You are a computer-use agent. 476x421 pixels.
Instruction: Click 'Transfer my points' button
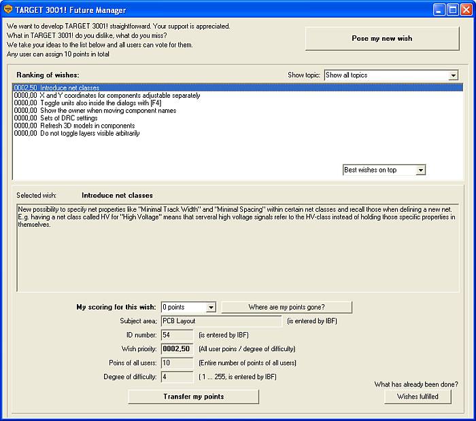[x=193, y=397]
